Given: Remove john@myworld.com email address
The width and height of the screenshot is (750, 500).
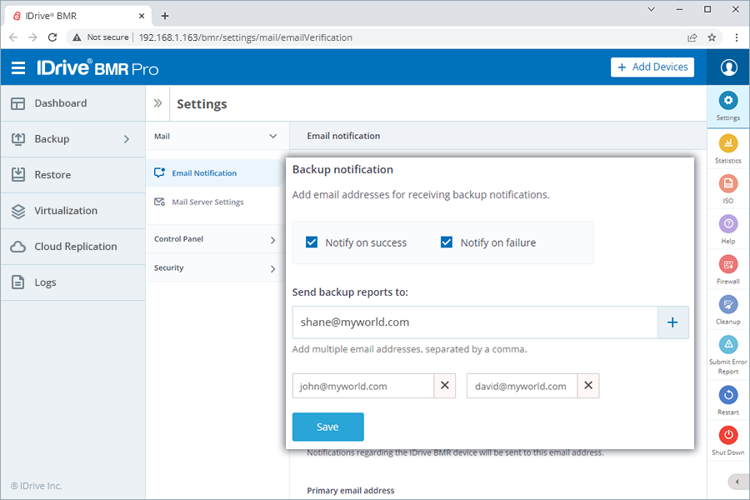Looking at the screenshot, I should click(445, 385).
